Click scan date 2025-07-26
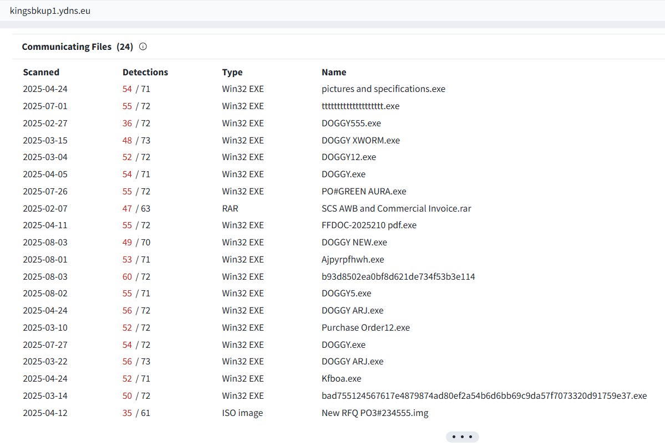Image resolution: width=665 pixels, height=447 pixels. point(45,191)
